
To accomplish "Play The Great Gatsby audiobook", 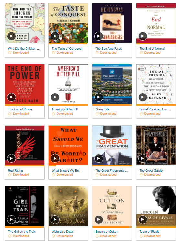I will 143,159.
